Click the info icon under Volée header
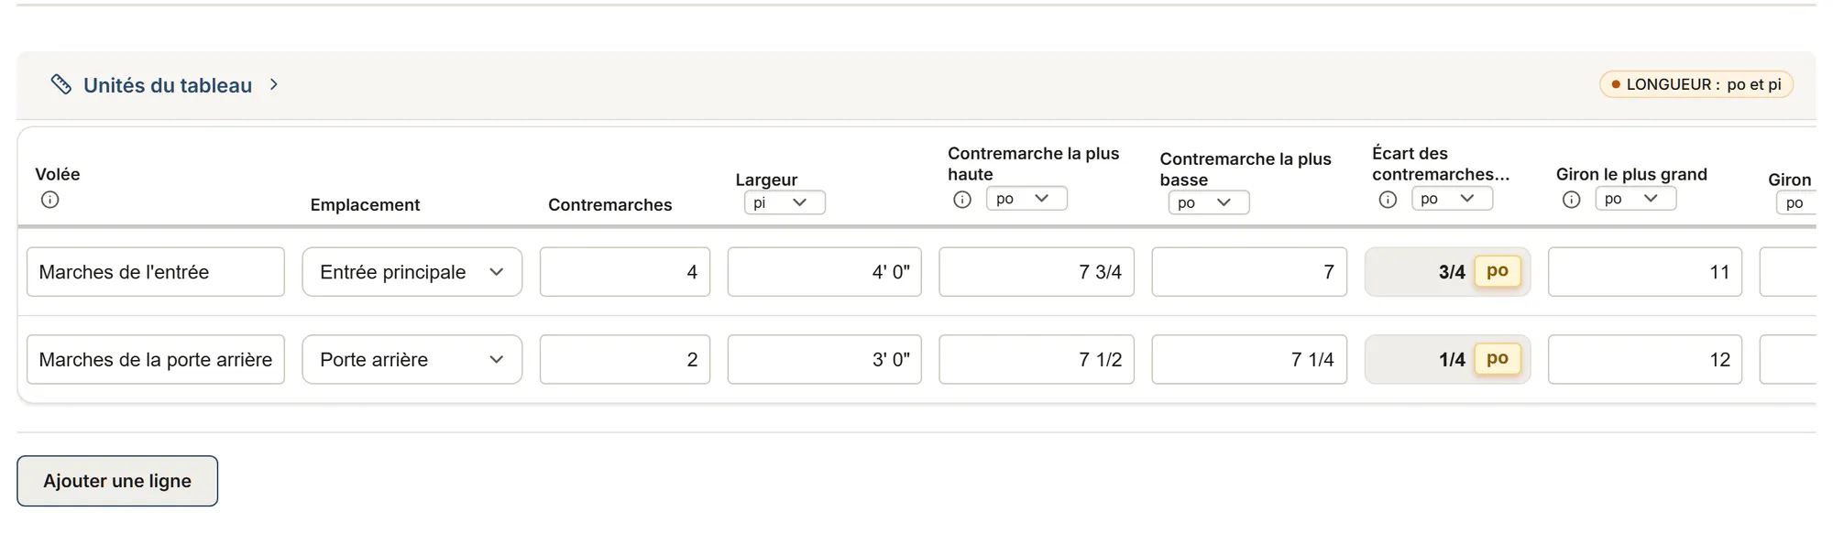1833x545 pixels. point(50,200)
